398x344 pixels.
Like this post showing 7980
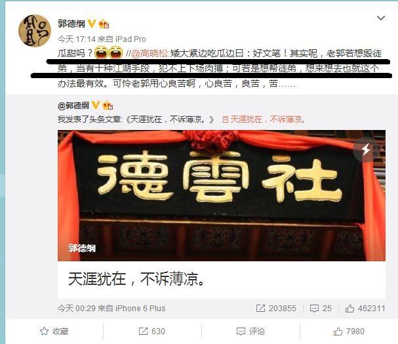[x=349, y=332]
